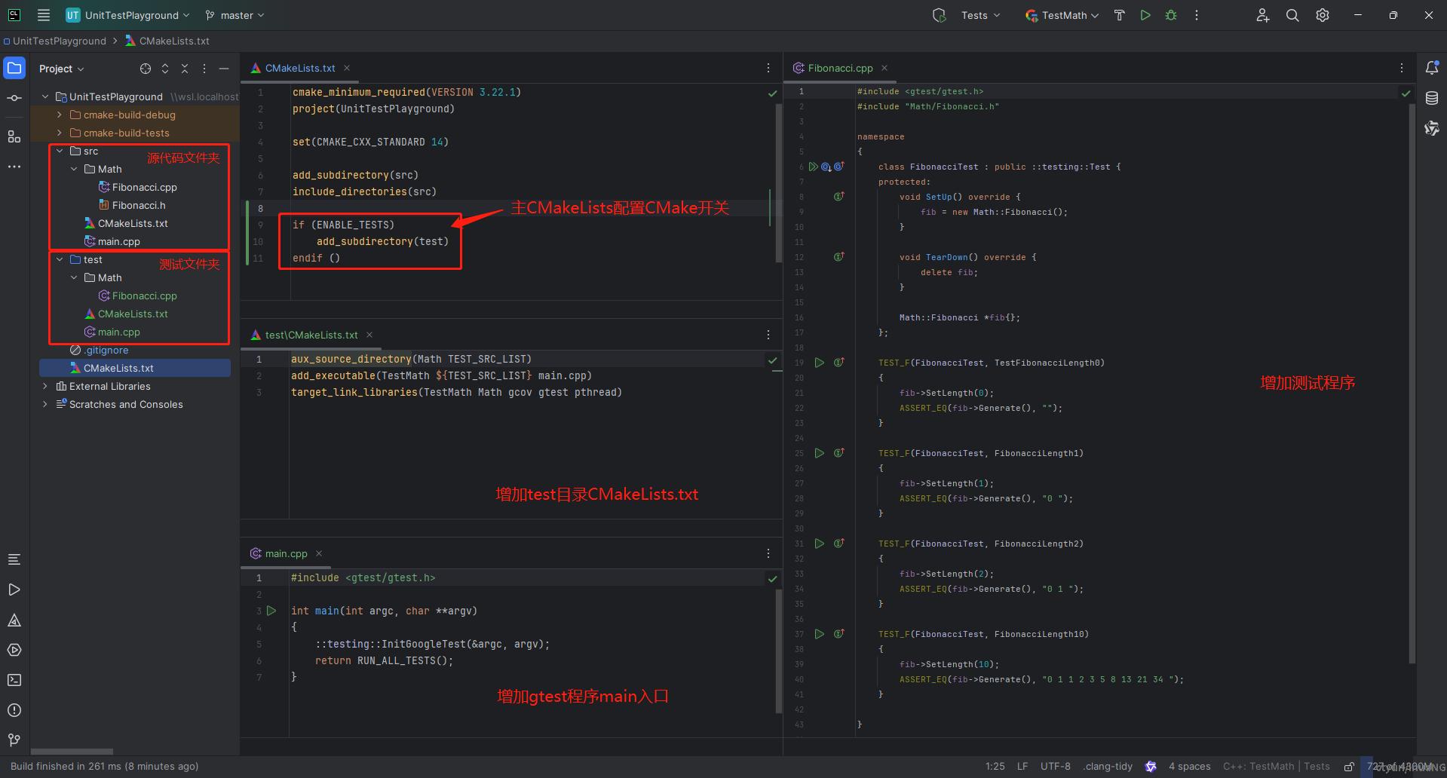The image size is (1447, 778).
Task: Collapse the test folder
Action: coord(60,259)
